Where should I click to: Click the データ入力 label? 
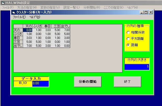(x=31, y=79)
